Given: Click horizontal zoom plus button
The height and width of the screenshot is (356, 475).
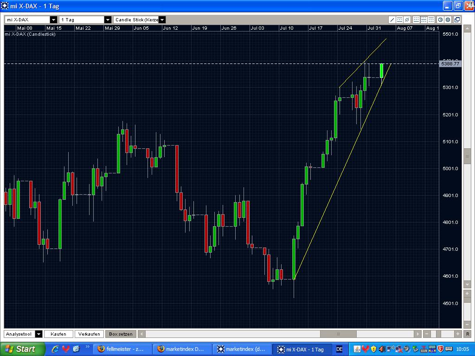Looking at the screenshot, I should click(x=458, y=334).
